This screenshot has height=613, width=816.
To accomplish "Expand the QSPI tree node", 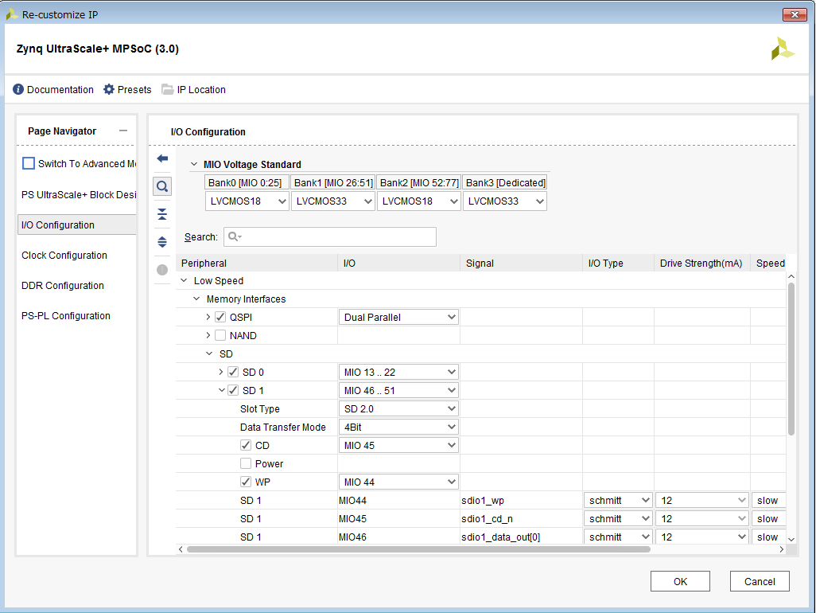I will pos(208,317).
